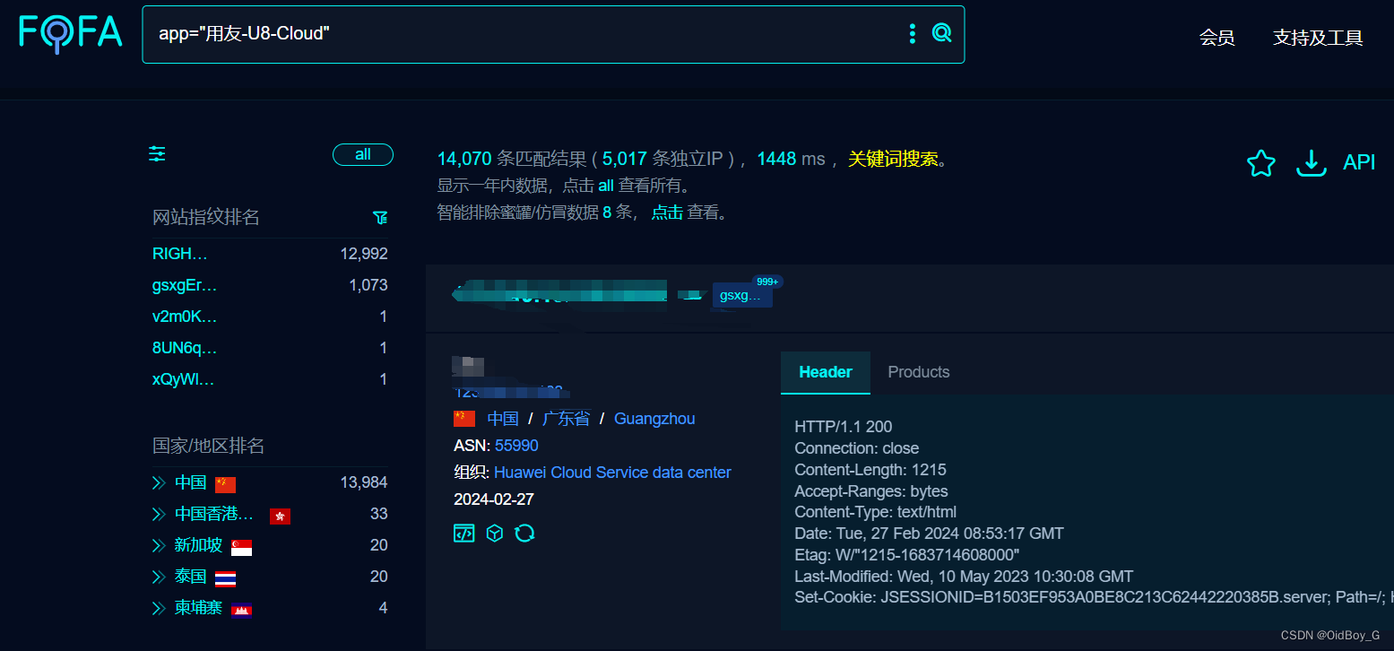Open the API link
1394x651 pixels.
pos(1359,162)
